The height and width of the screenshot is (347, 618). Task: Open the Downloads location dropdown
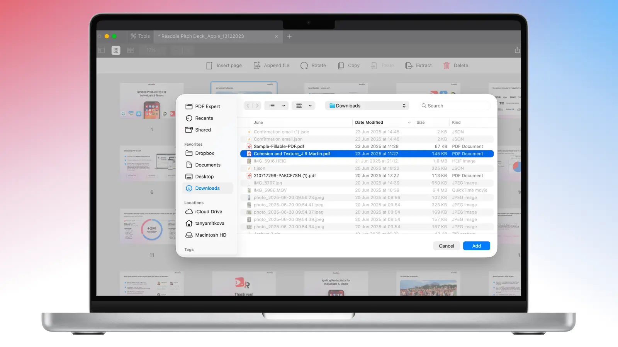click(367, 106)
